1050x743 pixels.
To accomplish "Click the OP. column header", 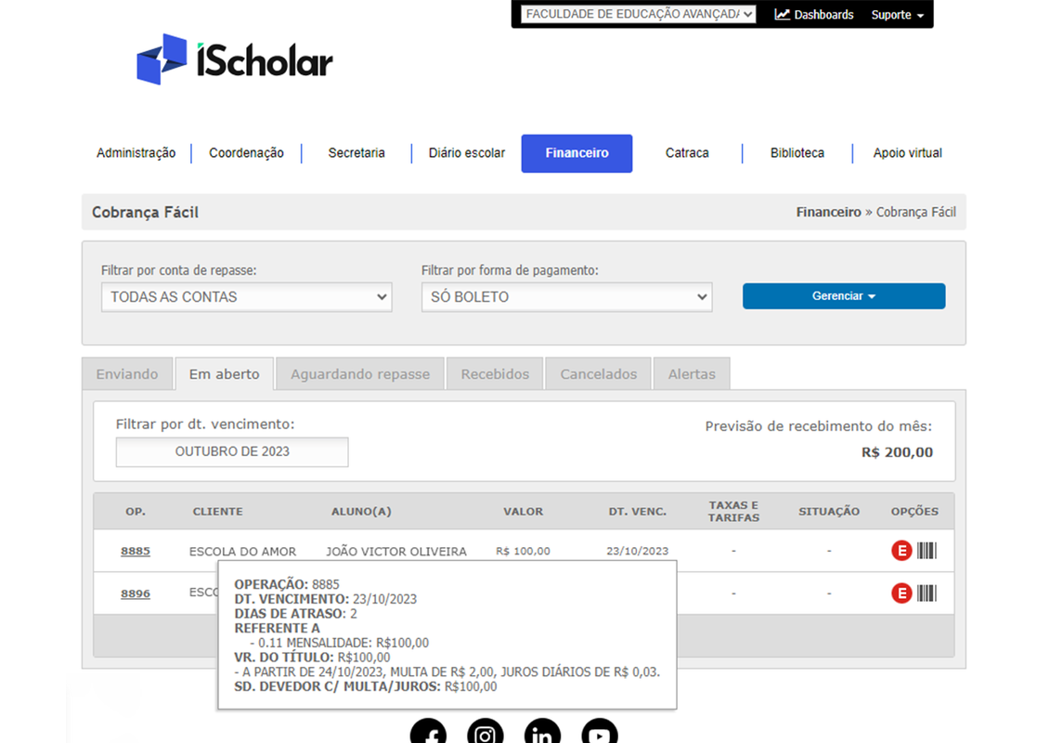I will (x=136, y=511).
